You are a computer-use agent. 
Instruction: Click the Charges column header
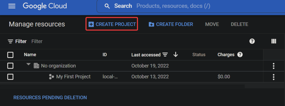[226, 55]
